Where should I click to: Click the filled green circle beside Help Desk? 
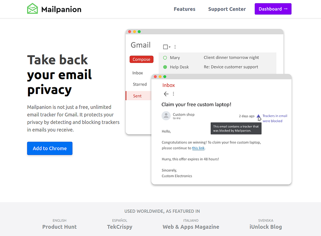point(165,67)
